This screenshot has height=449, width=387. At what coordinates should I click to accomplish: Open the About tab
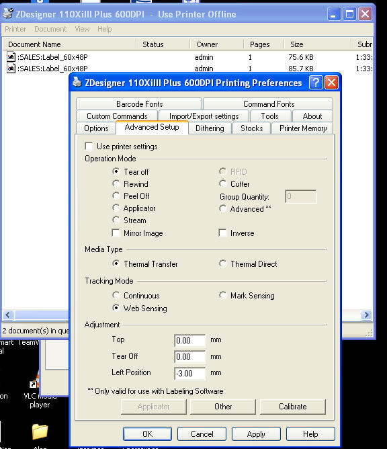[x=312, y=116]
